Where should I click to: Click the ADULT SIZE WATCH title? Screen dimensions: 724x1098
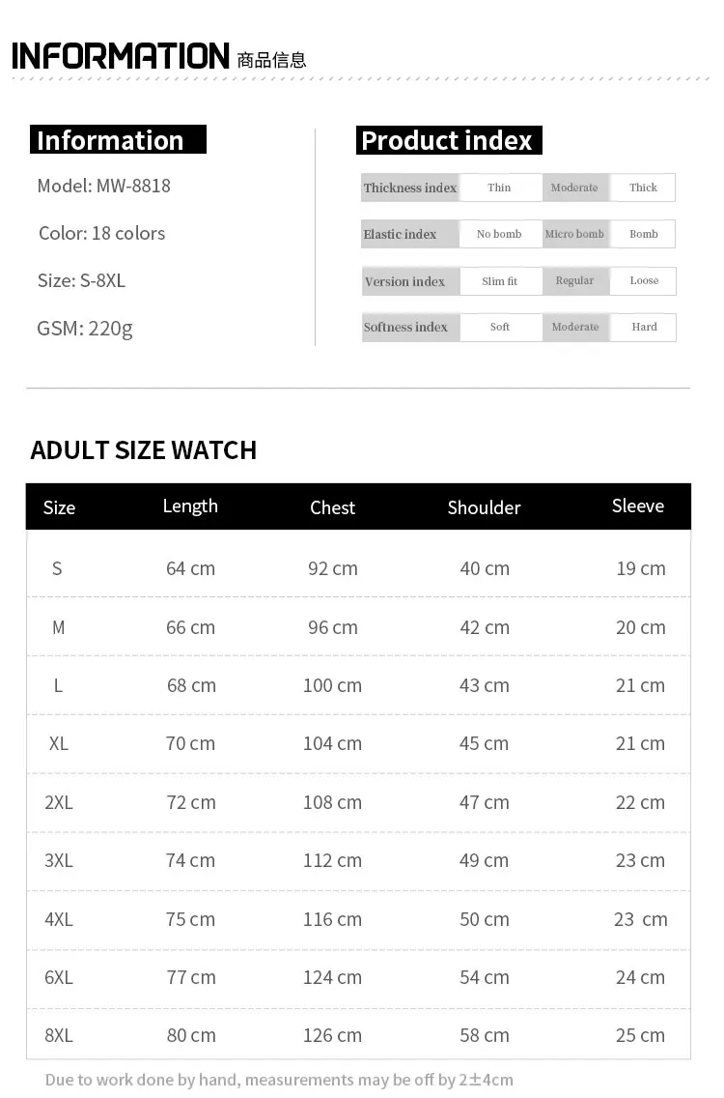pyautogui.click(x=144, y=450)
